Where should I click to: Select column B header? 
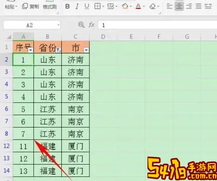tap(48, 37)
